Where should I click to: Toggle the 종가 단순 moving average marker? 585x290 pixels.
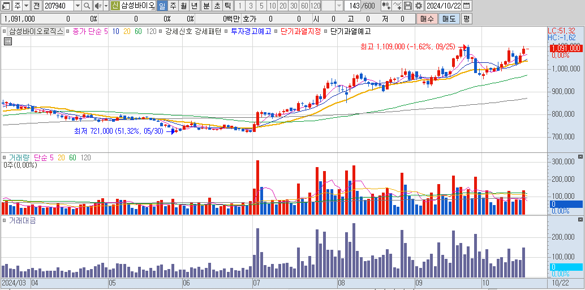click(68, 32)
